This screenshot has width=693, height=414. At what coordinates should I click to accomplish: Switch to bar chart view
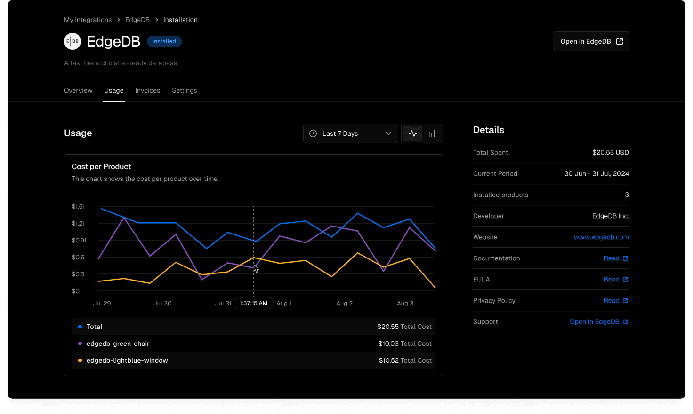tap(432, 133)
